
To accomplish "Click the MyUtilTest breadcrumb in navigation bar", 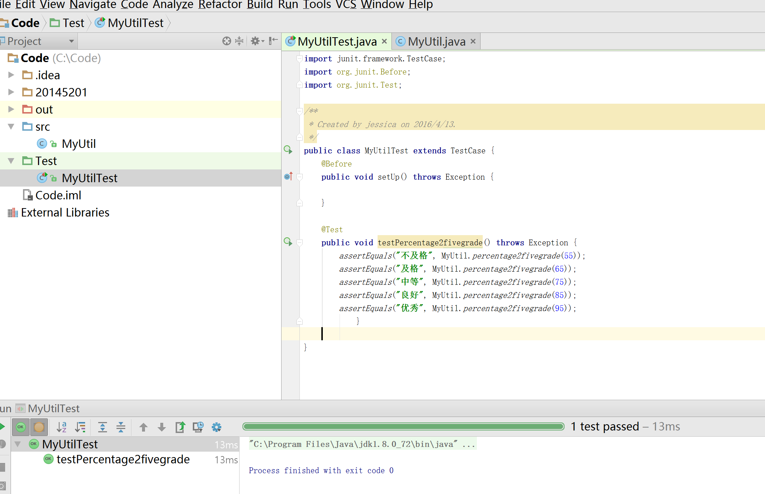I will [129, 23].
